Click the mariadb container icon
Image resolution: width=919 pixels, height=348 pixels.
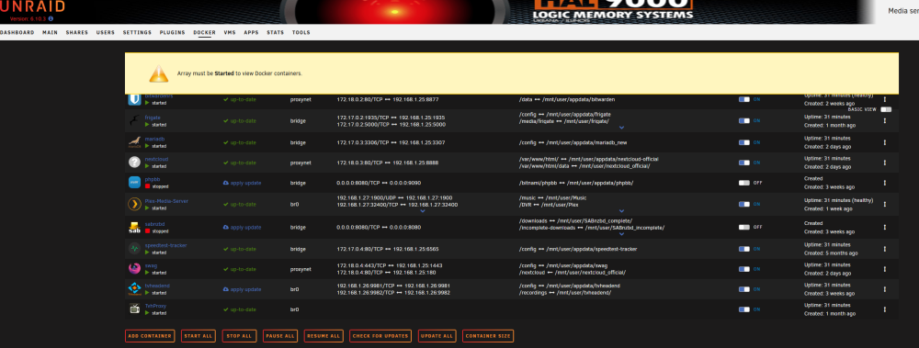pyautogui.click(x=135, y=142)
